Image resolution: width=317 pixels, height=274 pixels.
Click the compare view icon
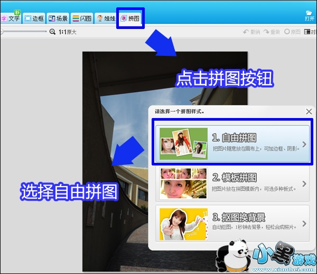click(x=307, y=32)
